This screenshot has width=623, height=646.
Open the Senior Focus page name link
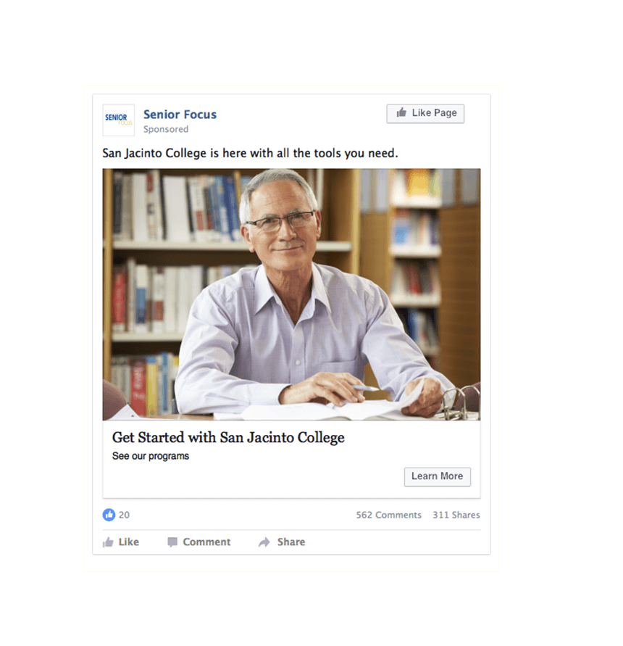point(180,115)
